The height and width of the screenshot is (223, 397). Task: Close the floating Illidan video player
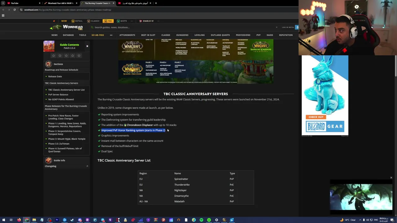391,178
